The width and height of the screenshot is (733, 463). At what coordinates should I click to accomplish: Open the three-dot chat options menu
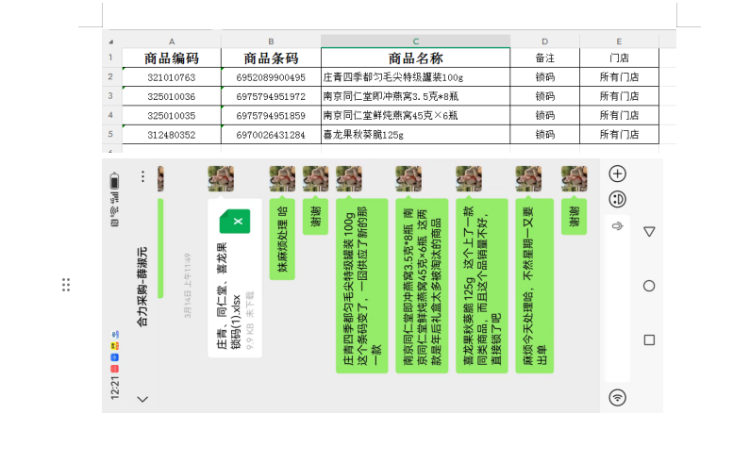[142, 176]
